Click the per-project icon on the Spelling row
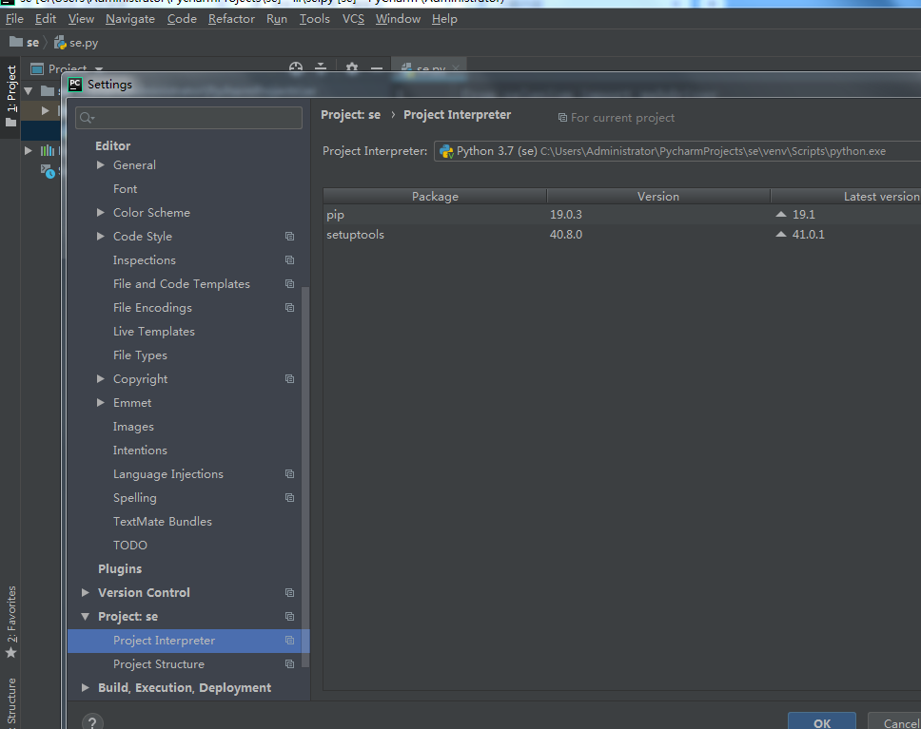 point(289,498)
